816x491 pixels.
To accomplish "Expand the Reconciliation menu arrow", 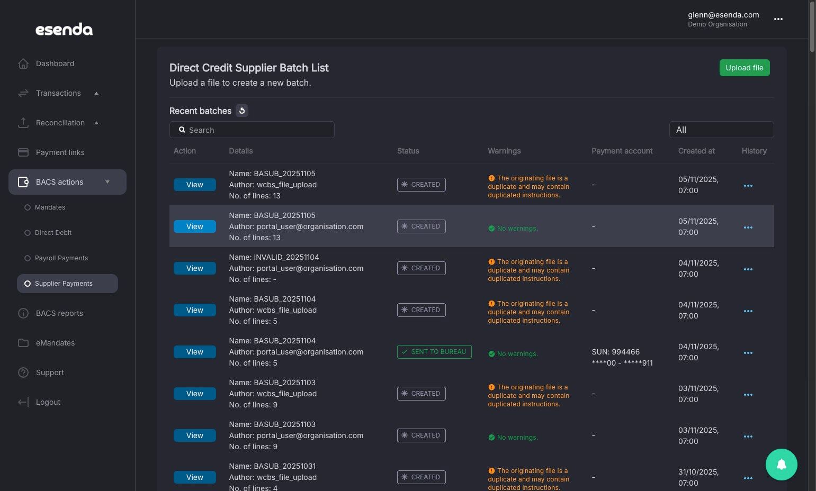I will click(96, 123).
